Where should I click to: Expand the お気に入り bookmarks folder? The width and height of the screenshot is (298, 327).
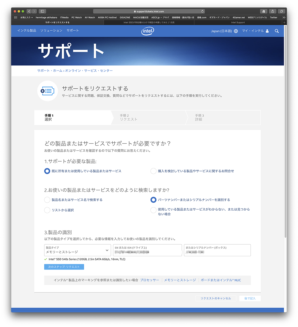click(27, 18)
